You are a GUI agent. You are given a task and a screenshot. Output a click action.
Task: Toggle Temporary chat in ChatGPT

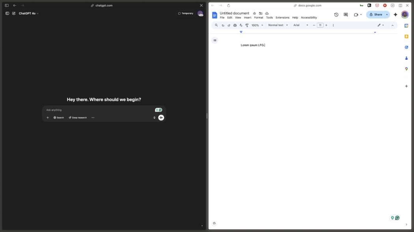point(185,13)
